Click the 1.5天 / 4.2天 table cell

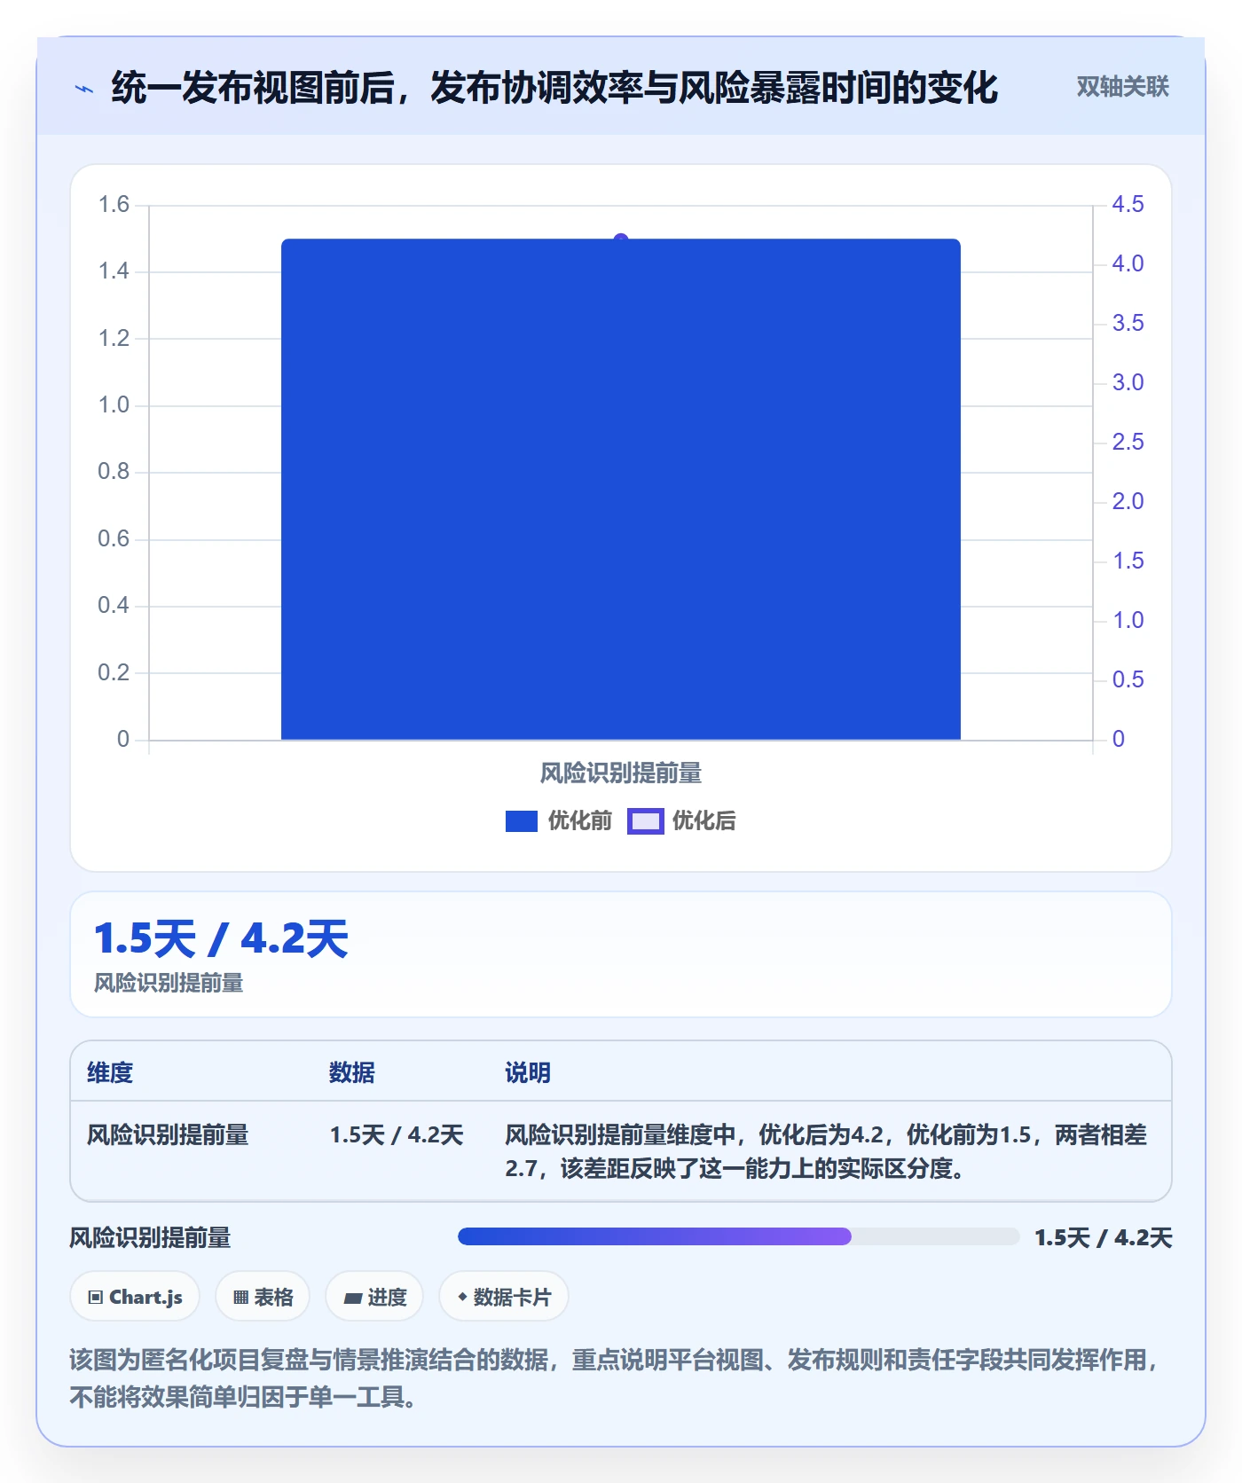click(397, 1134)
